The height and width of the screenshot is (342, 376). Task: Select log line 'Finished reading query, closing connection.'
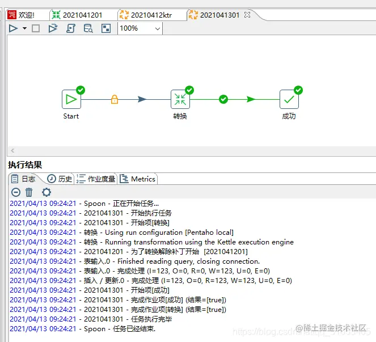pyautogui.click(x=135, y=261)
